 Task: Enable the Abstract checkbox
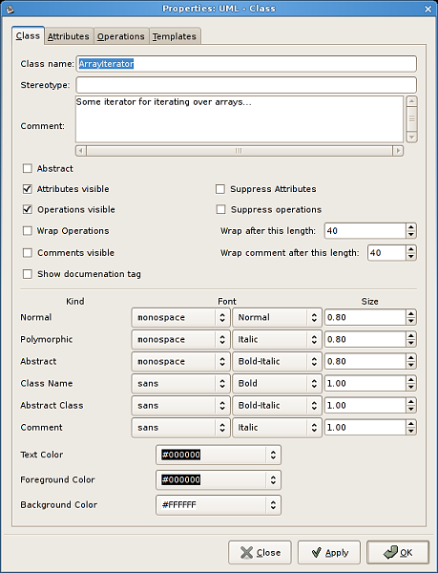point(28,168)
